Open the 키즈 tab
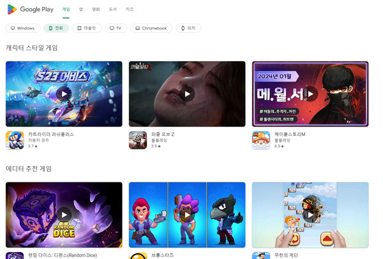Screen dimensions: 383x259 point(130,10)
